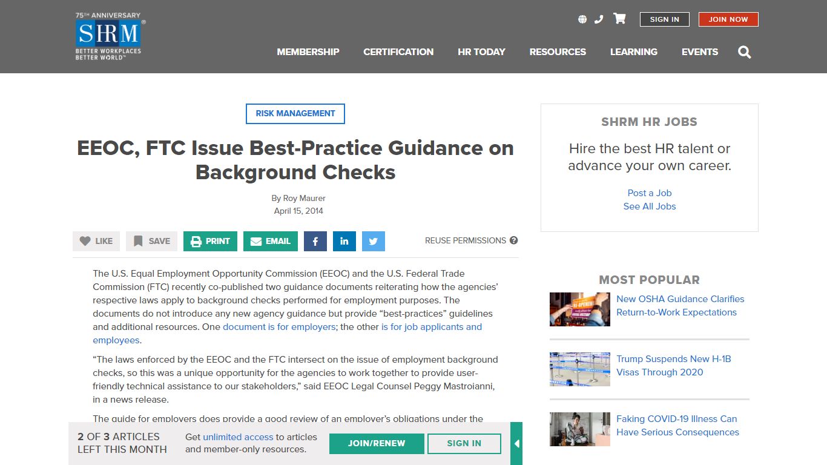Click the Sign In header button

click(x=664, y=19)
